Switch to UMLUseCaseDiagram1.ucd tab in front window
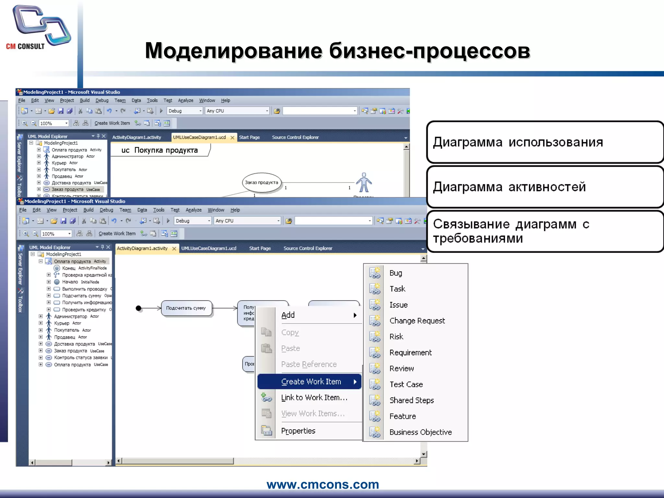The image size is (664, 498). pyautogui.click(x=209, y=248)
